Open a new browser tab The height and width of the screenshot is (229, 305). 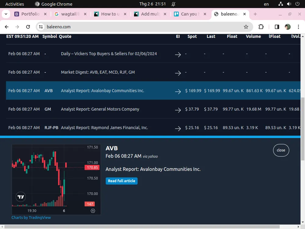[255, 14]
